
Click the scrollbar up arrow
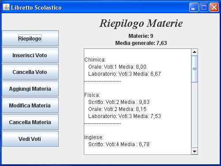coord(195,52)
